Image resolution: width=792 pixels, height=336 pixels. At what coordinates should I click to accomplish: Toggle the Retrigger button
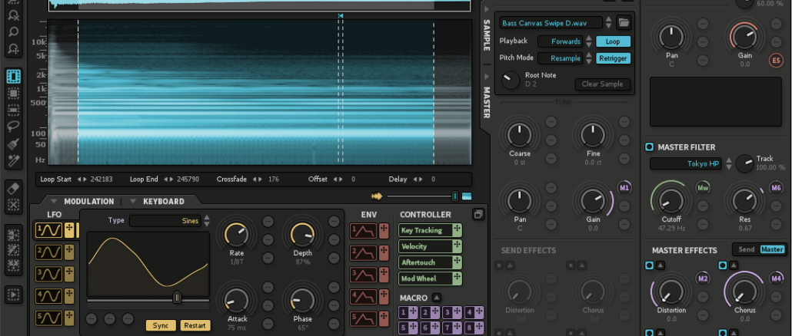[x=613, y=58]
